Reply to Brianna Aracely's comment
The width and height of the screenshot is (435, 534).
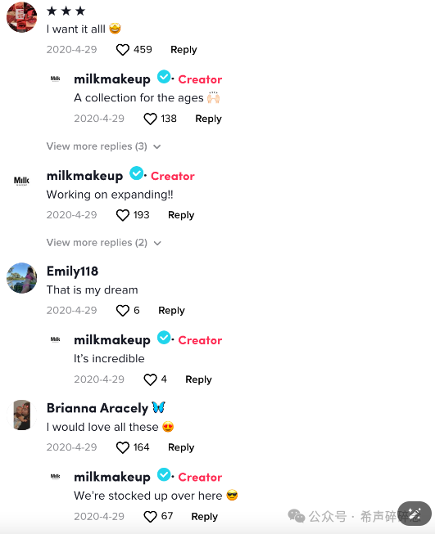click(x=181, y=447)
